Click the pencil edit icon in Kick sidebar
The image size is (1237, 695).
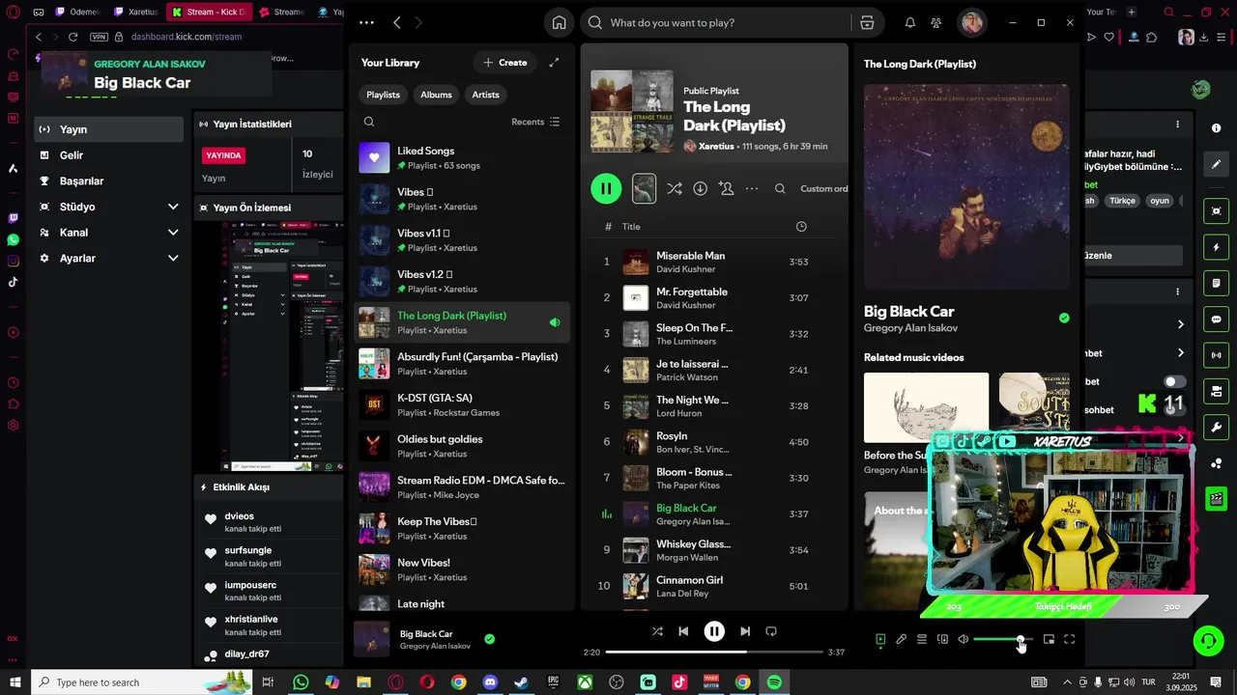point(1216,165)
